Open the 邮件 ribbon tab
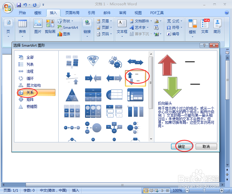 coord(107,13)
